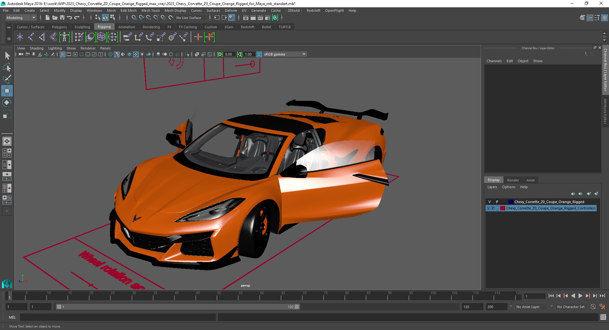Activate the Move tool in toolbox

tap(7, 91)
